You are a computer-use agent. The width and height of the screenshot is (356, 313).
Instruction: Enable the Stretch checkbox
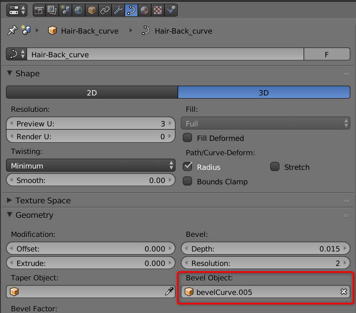[275, 167]
